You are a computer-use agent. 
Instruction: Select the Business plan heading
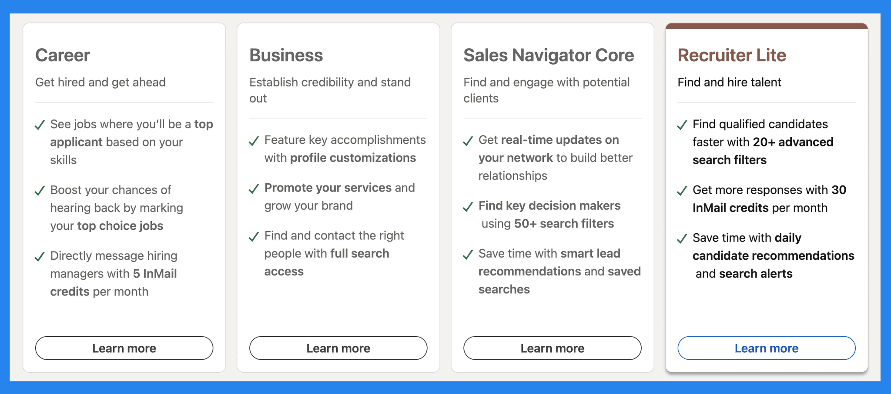pyautogui.click(x=286, y=55)
